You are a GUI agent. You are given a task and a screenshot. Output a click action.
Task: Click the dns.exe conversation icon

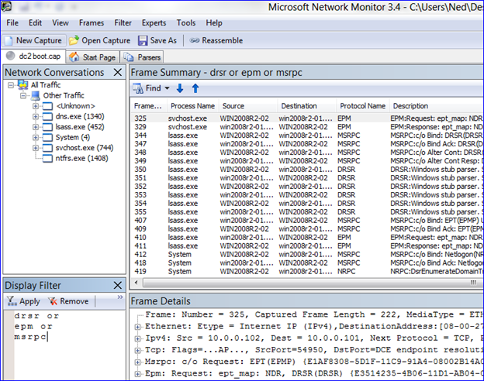coord(47,116)
